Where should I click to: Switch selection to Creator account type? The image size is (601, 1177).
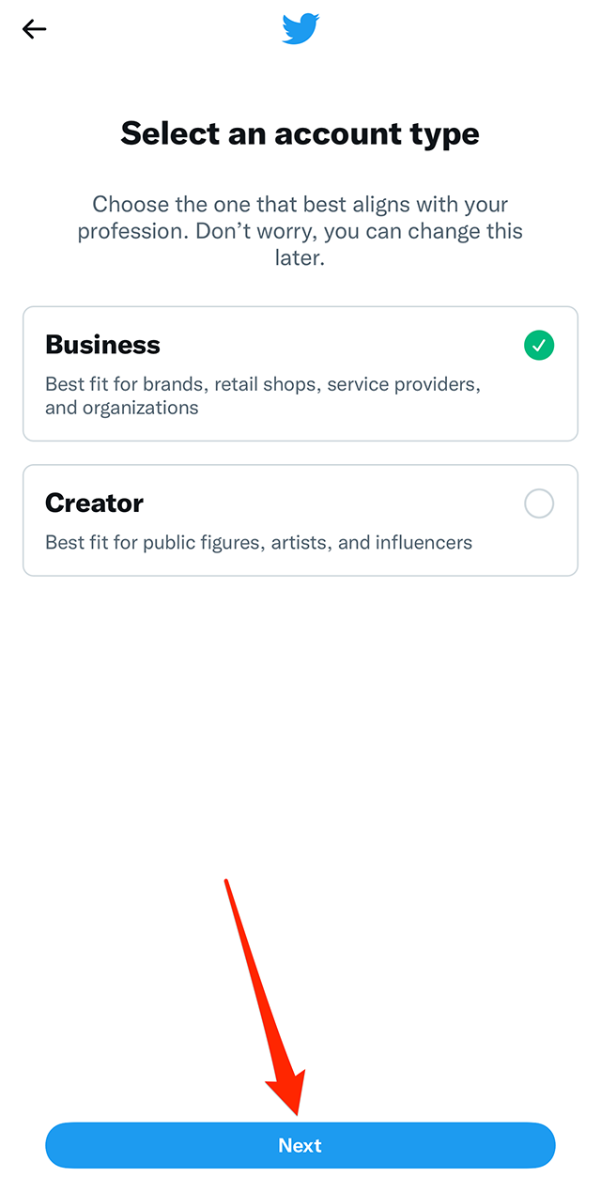pos(539,503)
